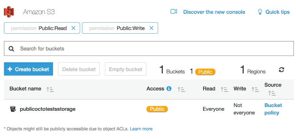296x139 pixels.
Task: Click the bucket icon beside publicoctotestsstorage
Action: point(13,109)
